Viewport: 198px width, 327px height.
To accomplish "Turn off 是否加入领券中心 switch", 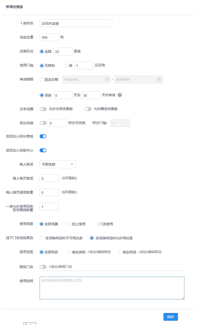I will 43,150.
